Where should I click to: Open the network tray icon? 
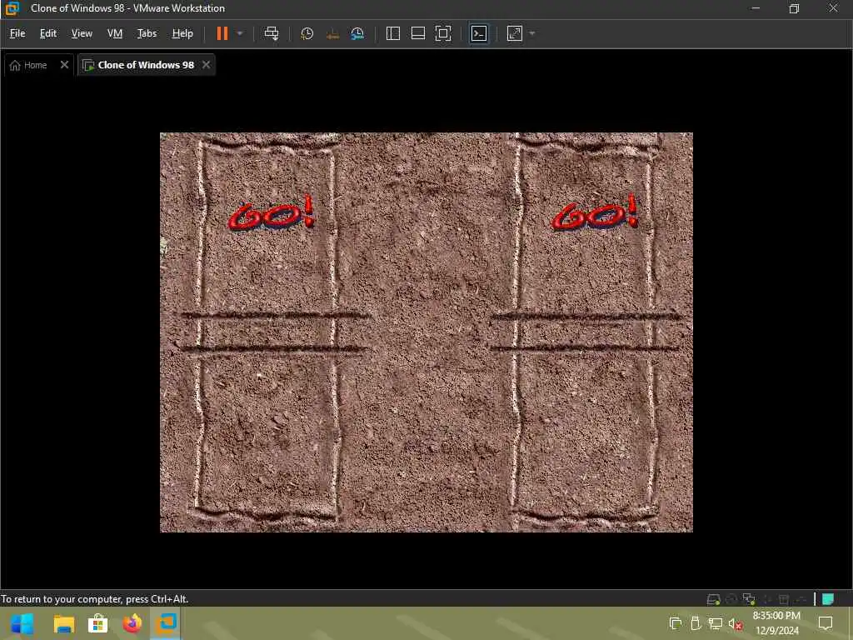[716, 623]
